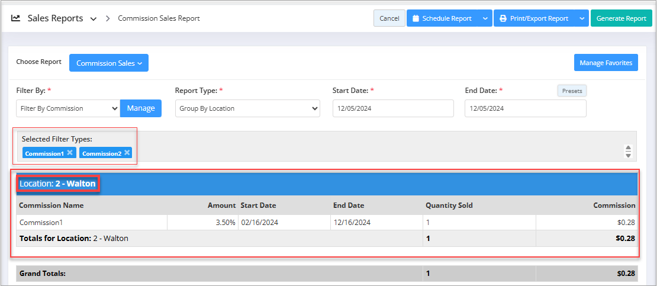Open the Filter By Commission dropdown
The width and height of the screenshot is (657, 286).
tap(68, 108)
